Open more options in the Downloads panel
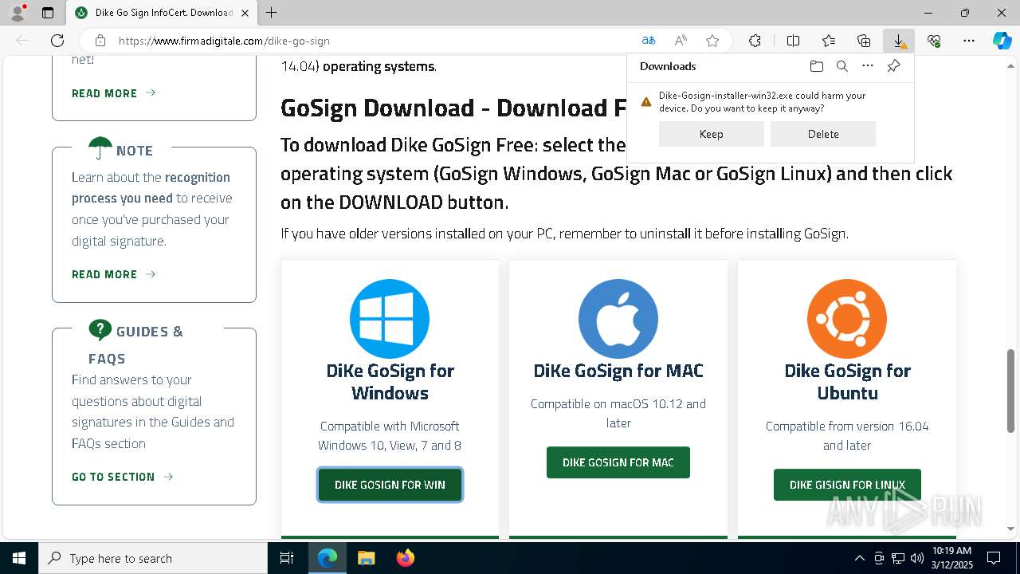This screenshot has width=1020, height=574. click(x=868, y=66)
